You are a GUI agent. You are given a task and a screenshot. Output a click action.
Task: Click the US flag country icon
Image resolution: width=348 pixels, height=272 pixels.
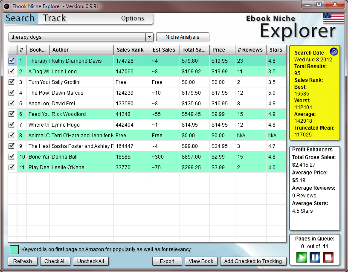(333, 18)
